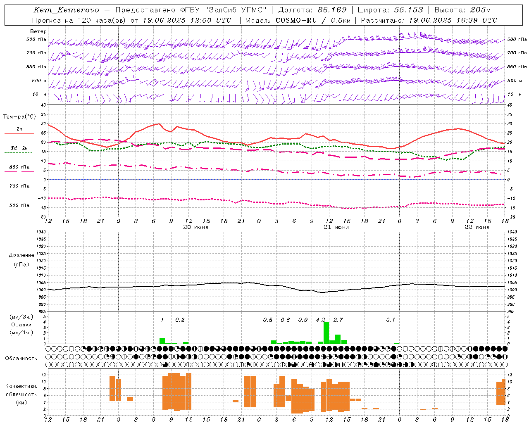Click the Модель COSMO-RU / 6.6км label
The image size is (529, 423).
click(x=298, y=20)
